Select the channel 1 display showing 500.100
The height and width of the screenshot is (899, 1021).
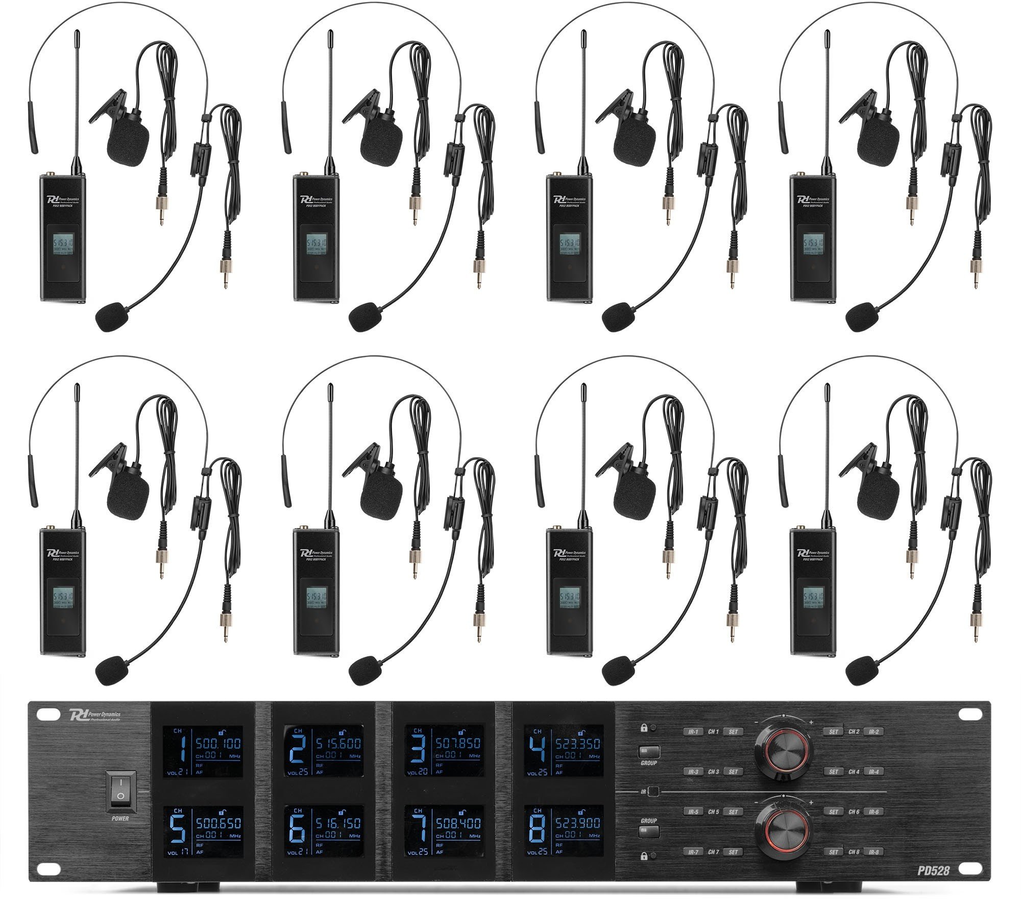click(x=203, y=751)
